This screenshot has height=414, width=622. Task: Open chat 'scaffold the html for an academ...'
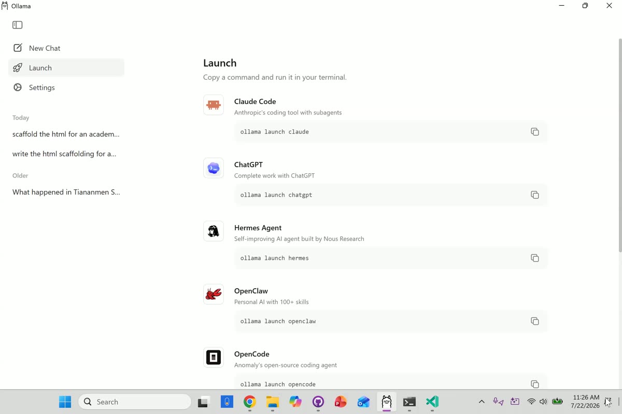[x=66, y=134]
